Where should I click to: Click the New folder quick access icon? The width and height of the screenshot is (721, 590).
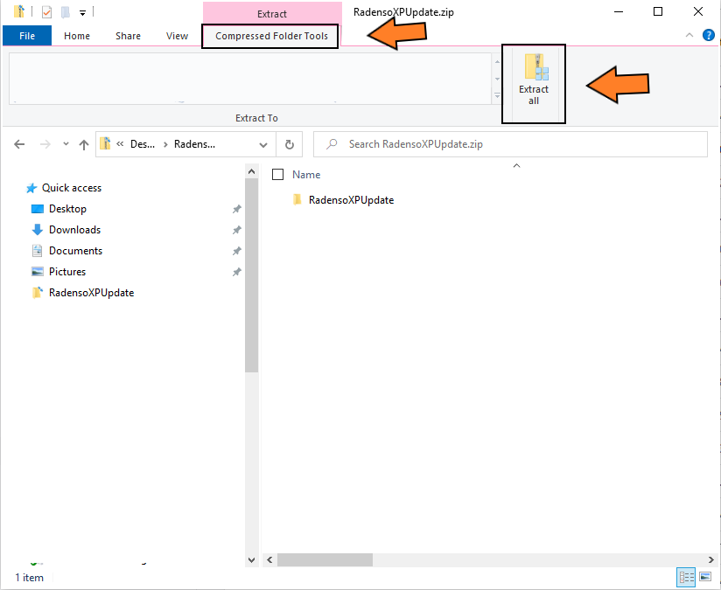tap(66, 12)
